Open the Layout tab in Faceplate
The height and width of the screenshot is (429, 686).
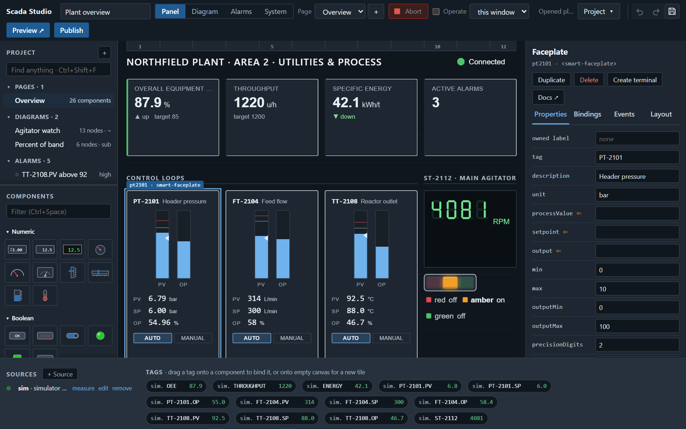point(661,114)
